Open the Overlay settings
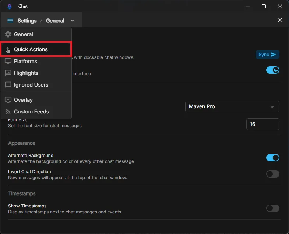The width and height of the screenshot is (289, 234). coord(36,100)
